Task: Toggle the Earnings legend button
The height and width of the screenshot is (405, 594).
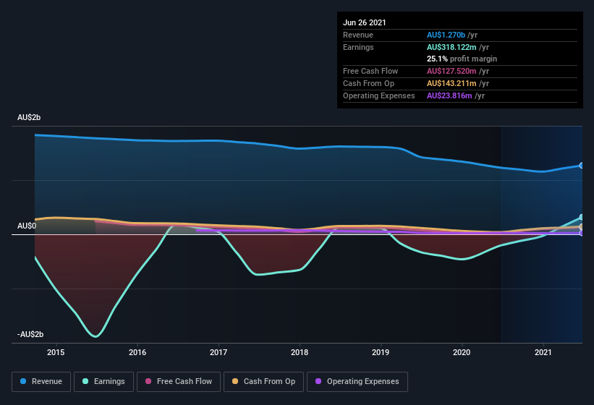Action: pyautogui.click(x=103, y=382)
